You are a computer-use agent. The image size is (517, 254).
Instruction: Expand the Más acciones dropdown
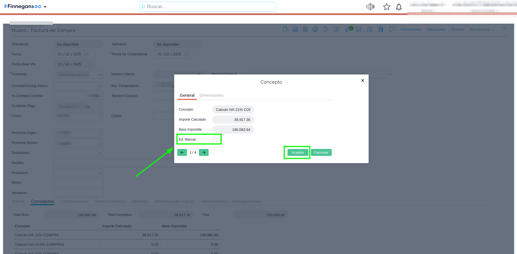click(482, 29)
